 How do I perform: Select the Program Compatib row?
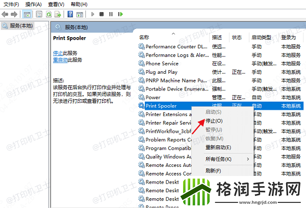[x=165, y=148]
